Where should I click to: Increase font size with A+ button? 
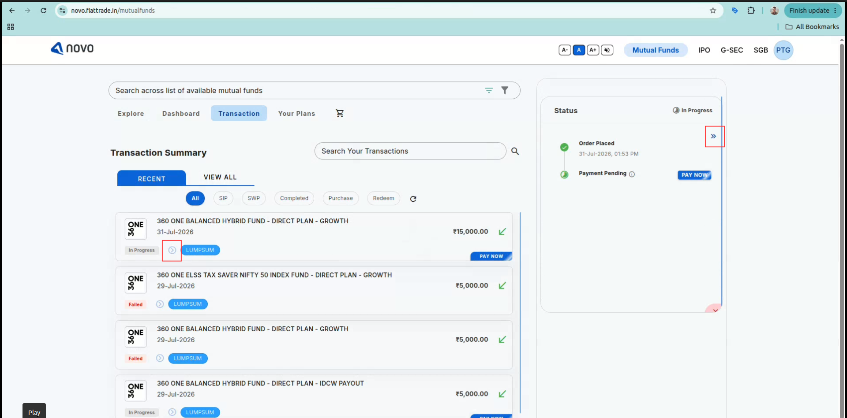click(593, 50)
